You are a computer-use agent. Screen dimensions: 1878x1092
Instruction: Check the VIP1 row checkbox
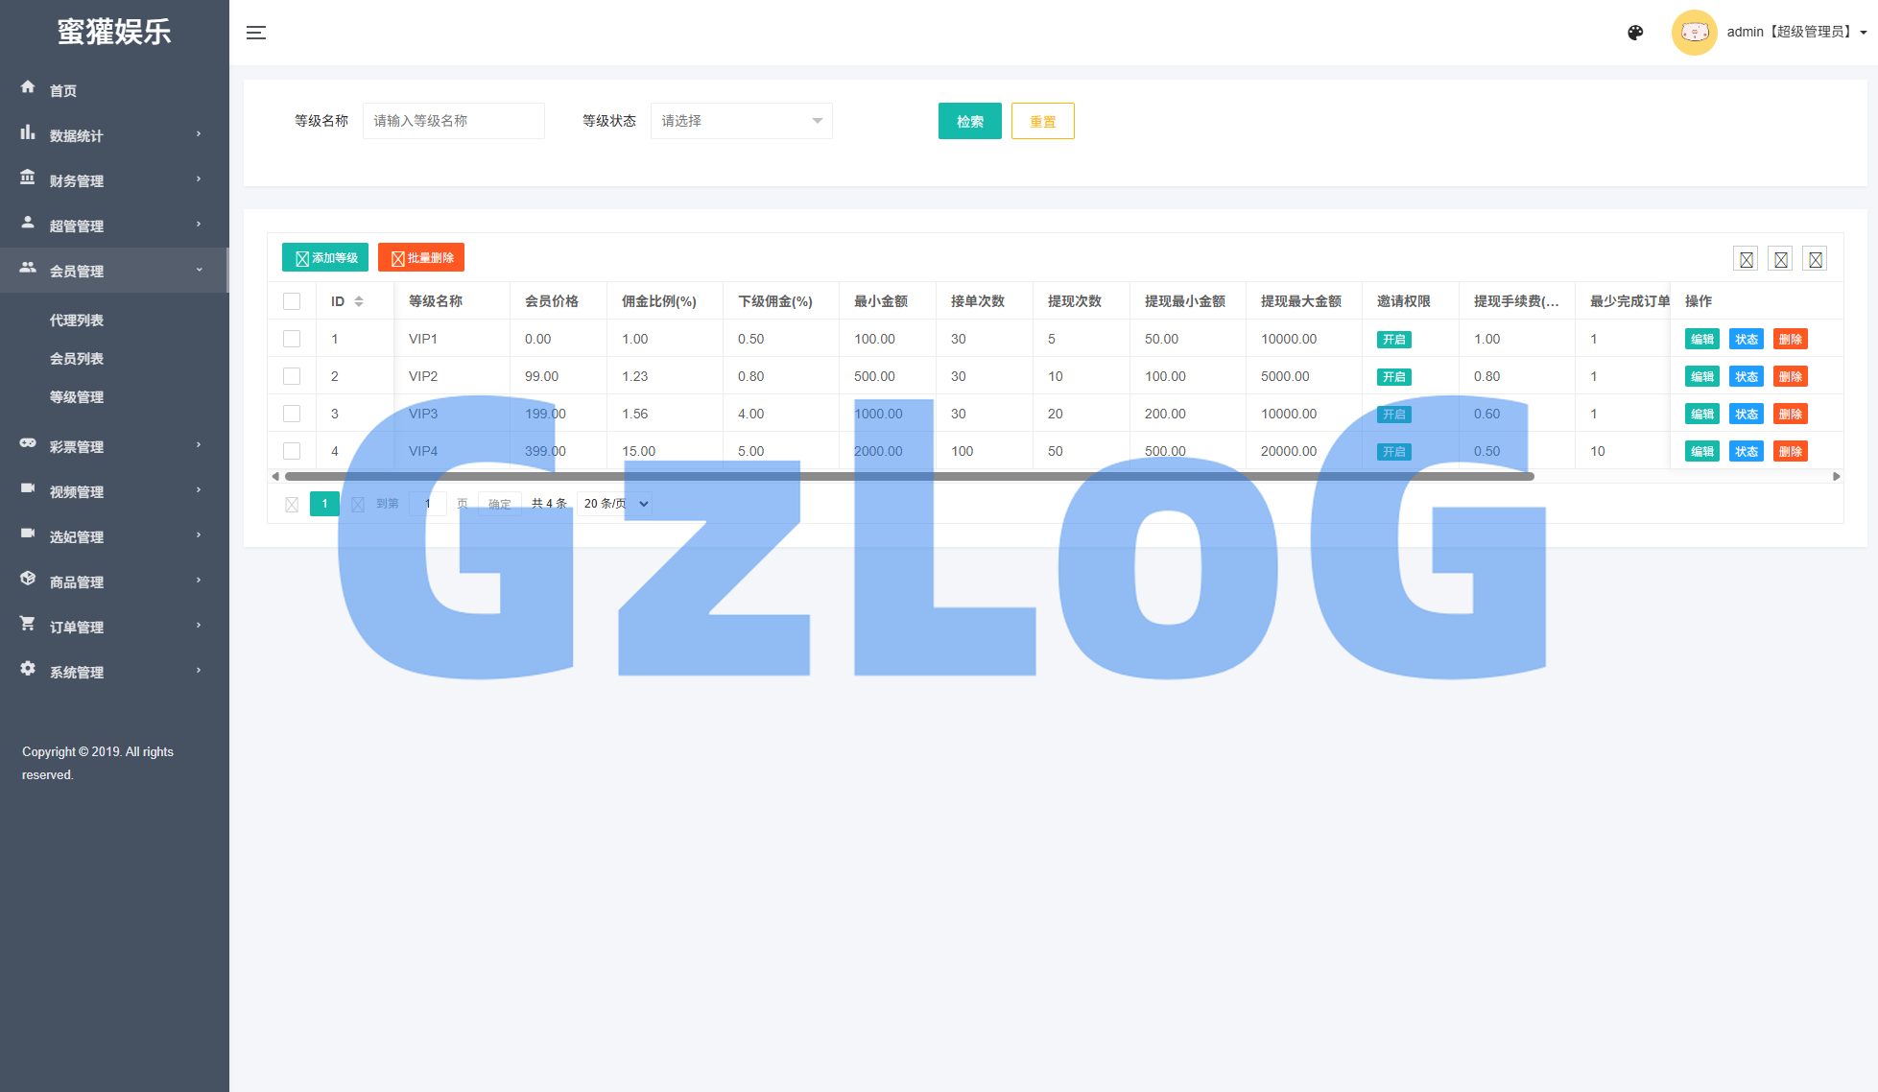292,339
